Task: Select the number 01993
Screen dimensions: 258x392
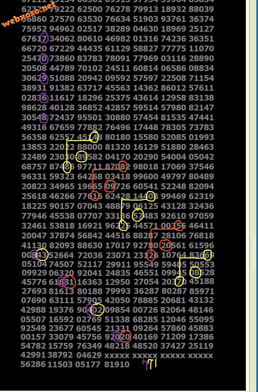Action: pos(201,137)
